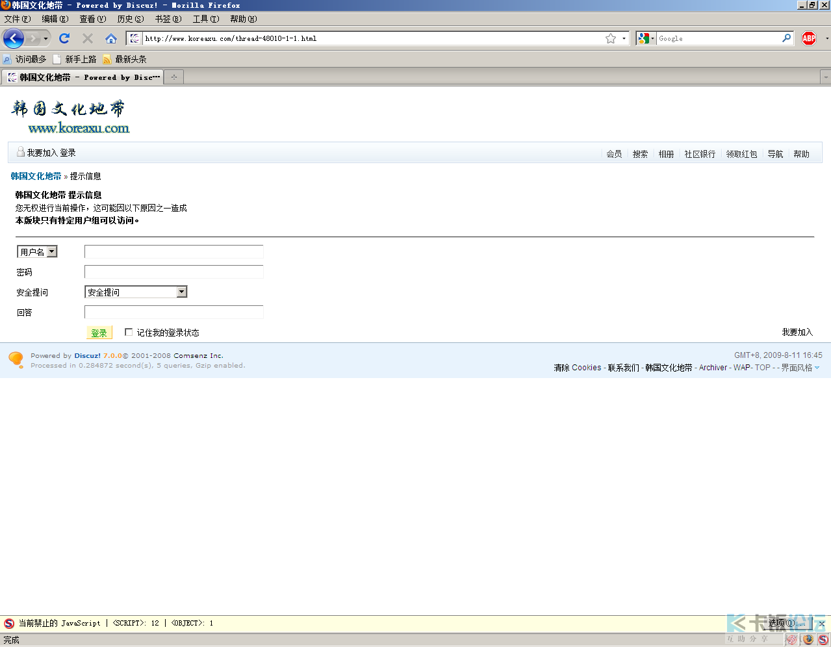Click the 韩国文化地带 breadcrumb link

tap(36, 176)
